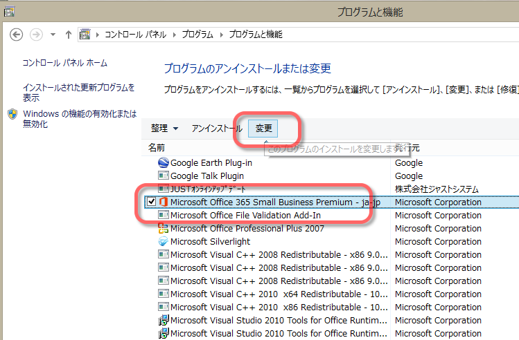Click the Forward navigation arrow
This screenshot has width=519, height=340.
(37, 35)
